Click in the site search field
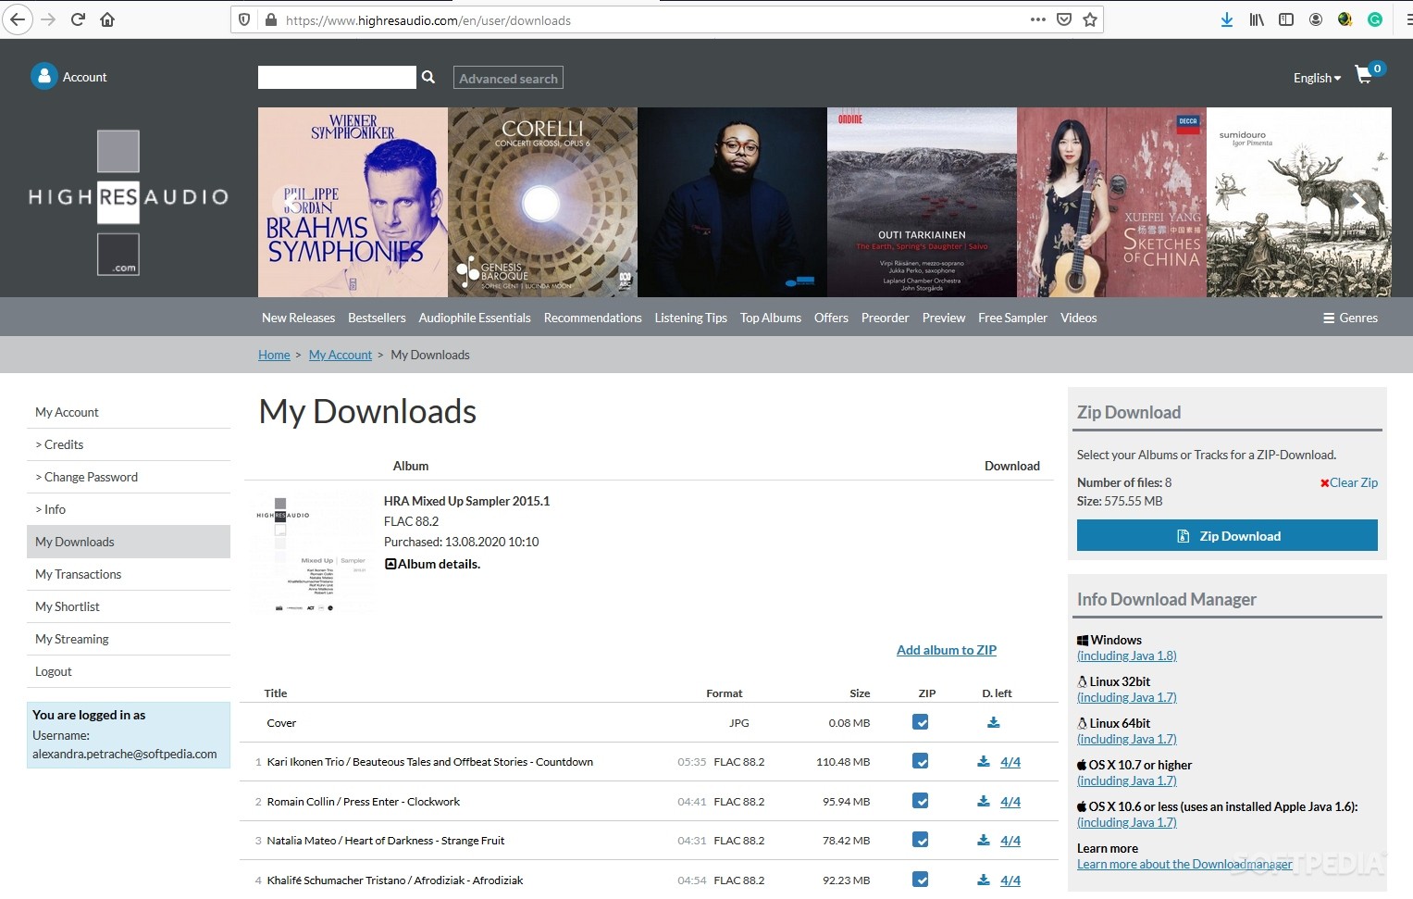Image resolution: width=1413 pixels, height=899 pixels. (x=337, y=77)
